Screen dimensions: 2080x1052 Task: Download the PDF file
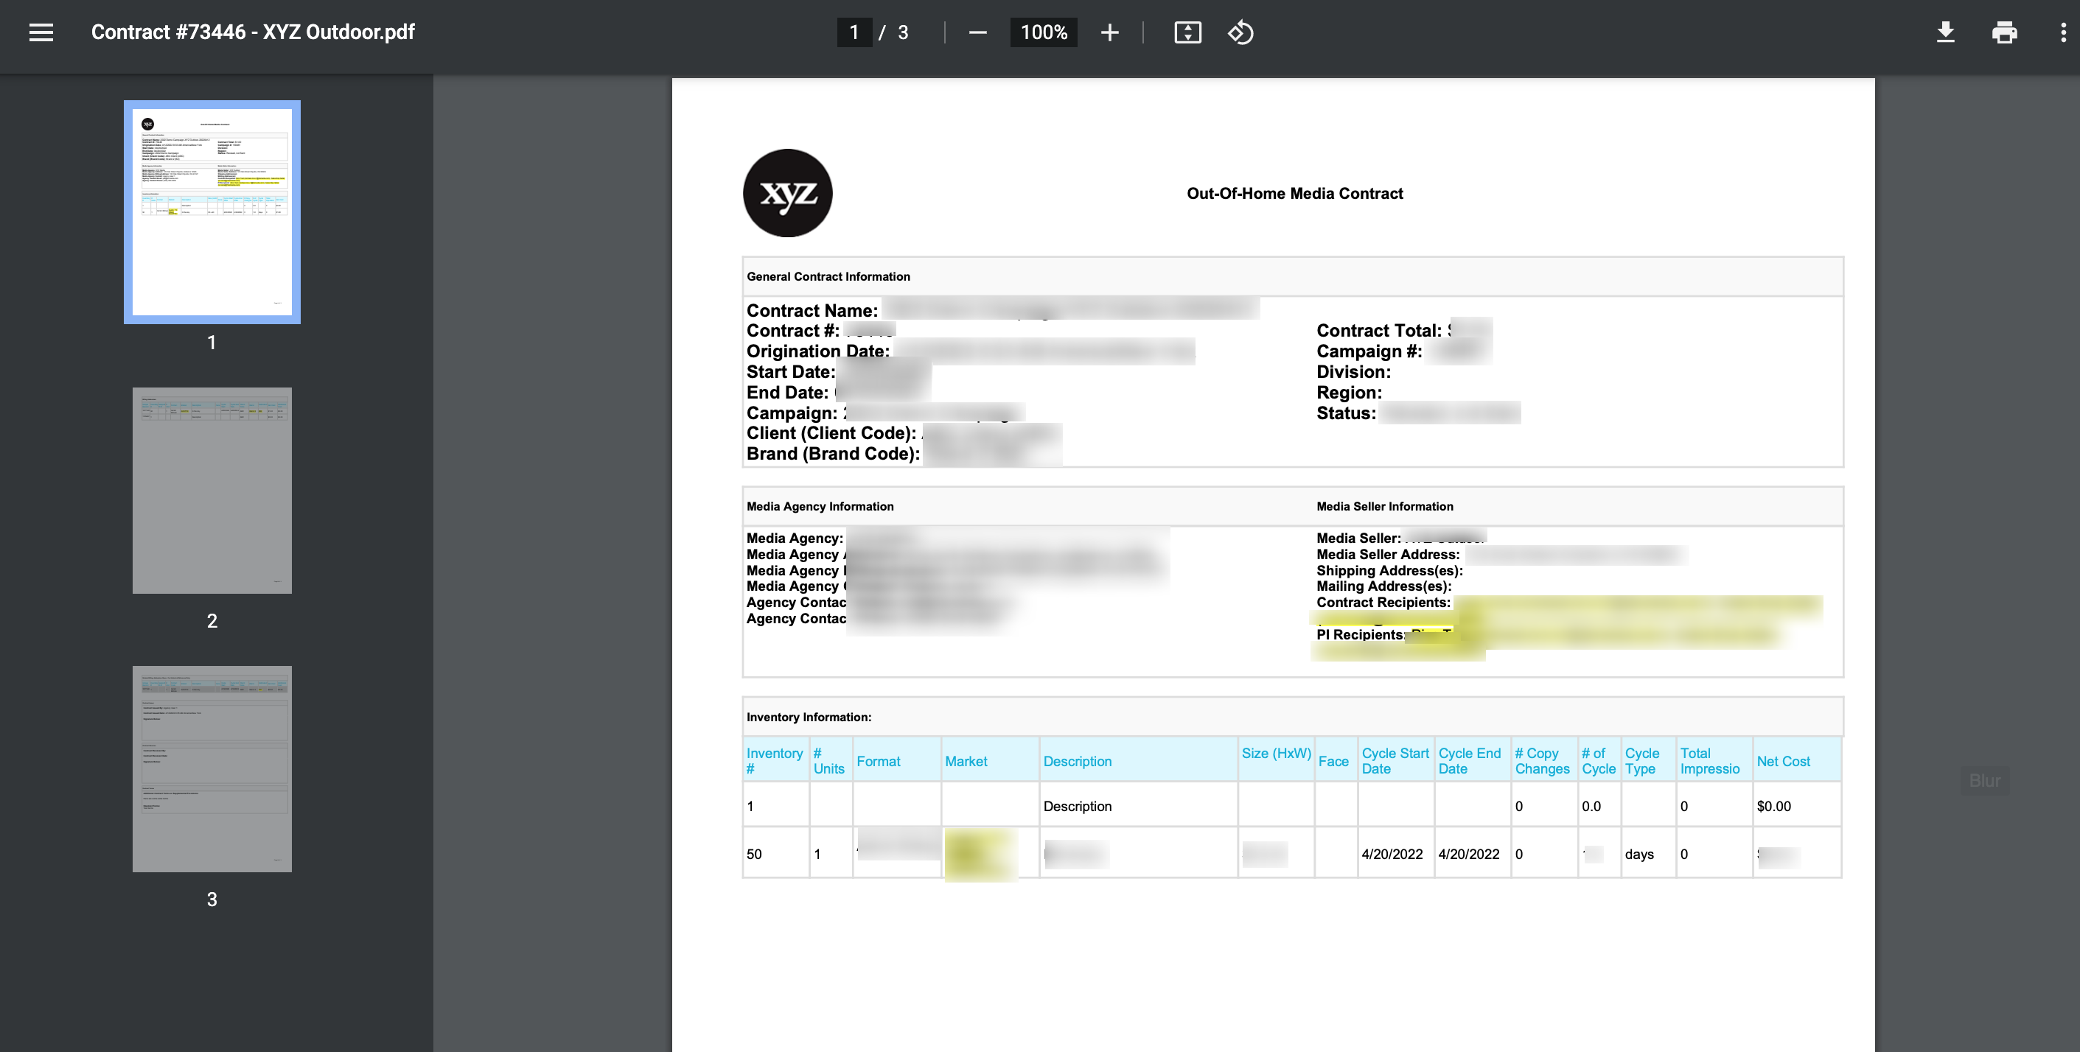click(x=1945, y=32)
